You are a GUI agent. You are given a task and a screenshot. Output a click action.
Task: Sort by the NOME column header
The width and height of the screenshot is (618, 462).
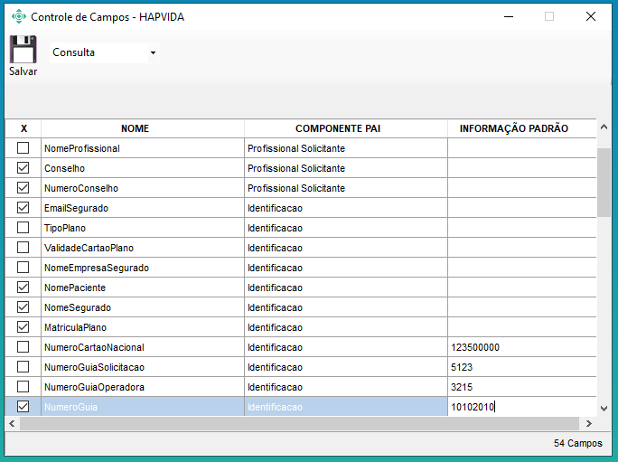[135, 128]
